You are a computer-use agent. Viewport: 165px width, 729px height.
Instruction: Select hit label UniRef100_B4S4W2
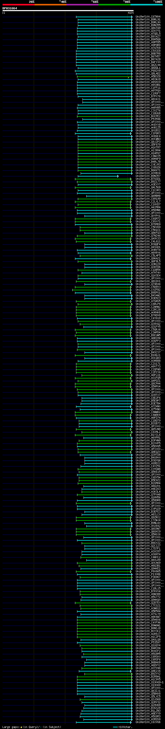point(148,295)
